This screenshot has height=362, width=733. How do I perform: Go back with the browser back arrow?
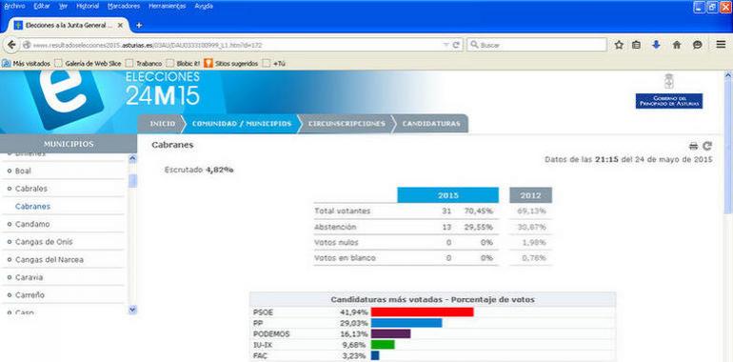tap(11, 45)
